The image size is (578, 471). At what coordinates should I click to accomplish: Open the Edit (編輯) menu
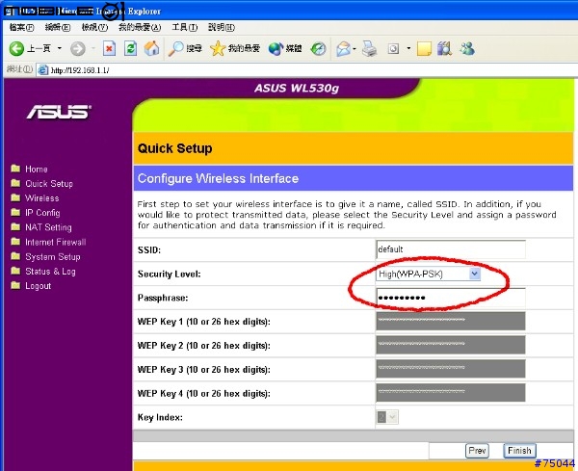pyautogui.click(x=58, y=27)
